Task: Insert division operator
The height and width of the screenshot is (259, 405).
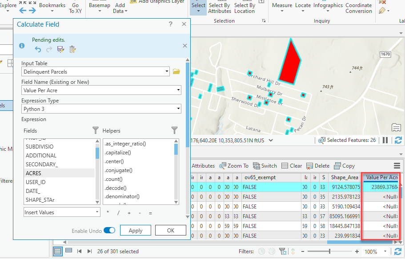Action: (x=119, y=213)
